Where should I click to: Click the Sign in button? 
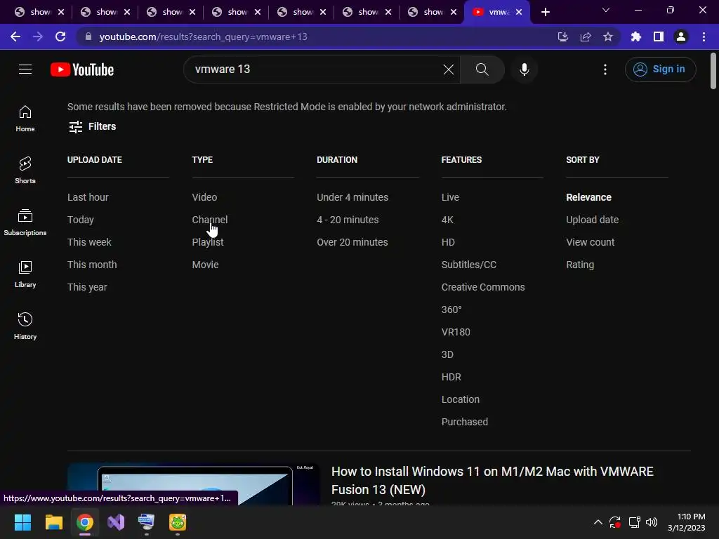point(660,69)
